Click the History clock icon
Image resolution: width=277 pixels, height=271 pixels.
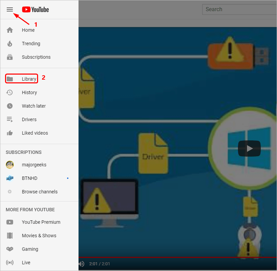(x=10, y=92)
